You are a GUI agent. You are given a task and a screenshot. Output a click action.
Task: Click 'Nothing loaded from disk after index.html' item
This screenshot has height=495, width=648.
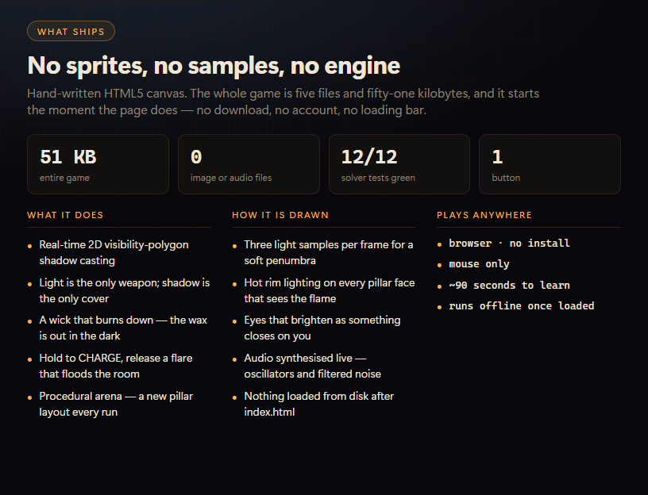[x=319, y=405]
